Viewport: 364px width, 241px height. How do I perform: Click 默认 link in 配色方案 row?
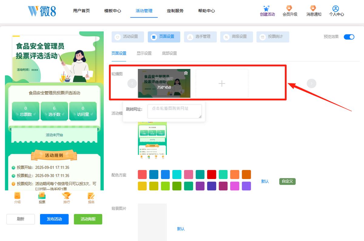tap(265, 181)
